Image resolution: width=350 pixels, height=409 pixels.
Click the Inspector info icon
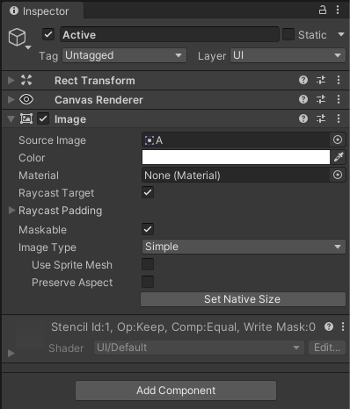pyautogui.click(x=14, y=11)
